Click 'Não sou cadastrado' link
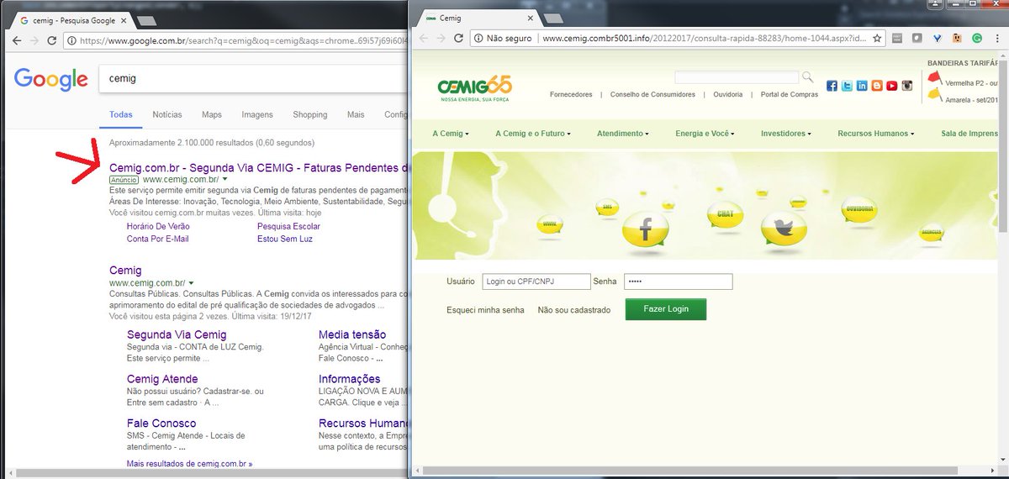Screen dimensions: 1009x479 click(574, 310)
